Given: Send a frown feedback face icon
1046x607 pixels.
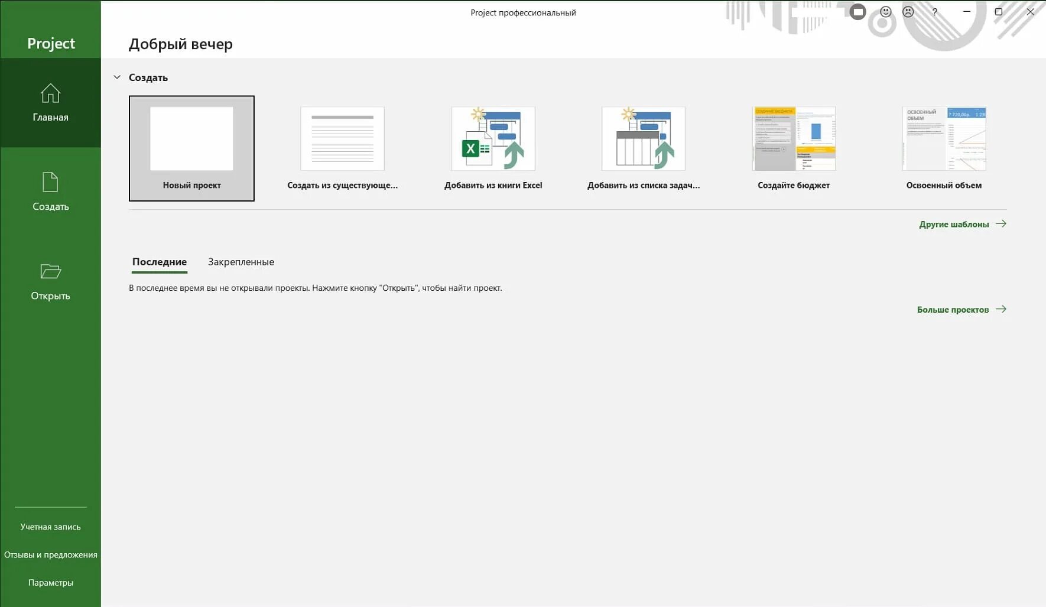Looking at the screenshot, I should point(908,12).
